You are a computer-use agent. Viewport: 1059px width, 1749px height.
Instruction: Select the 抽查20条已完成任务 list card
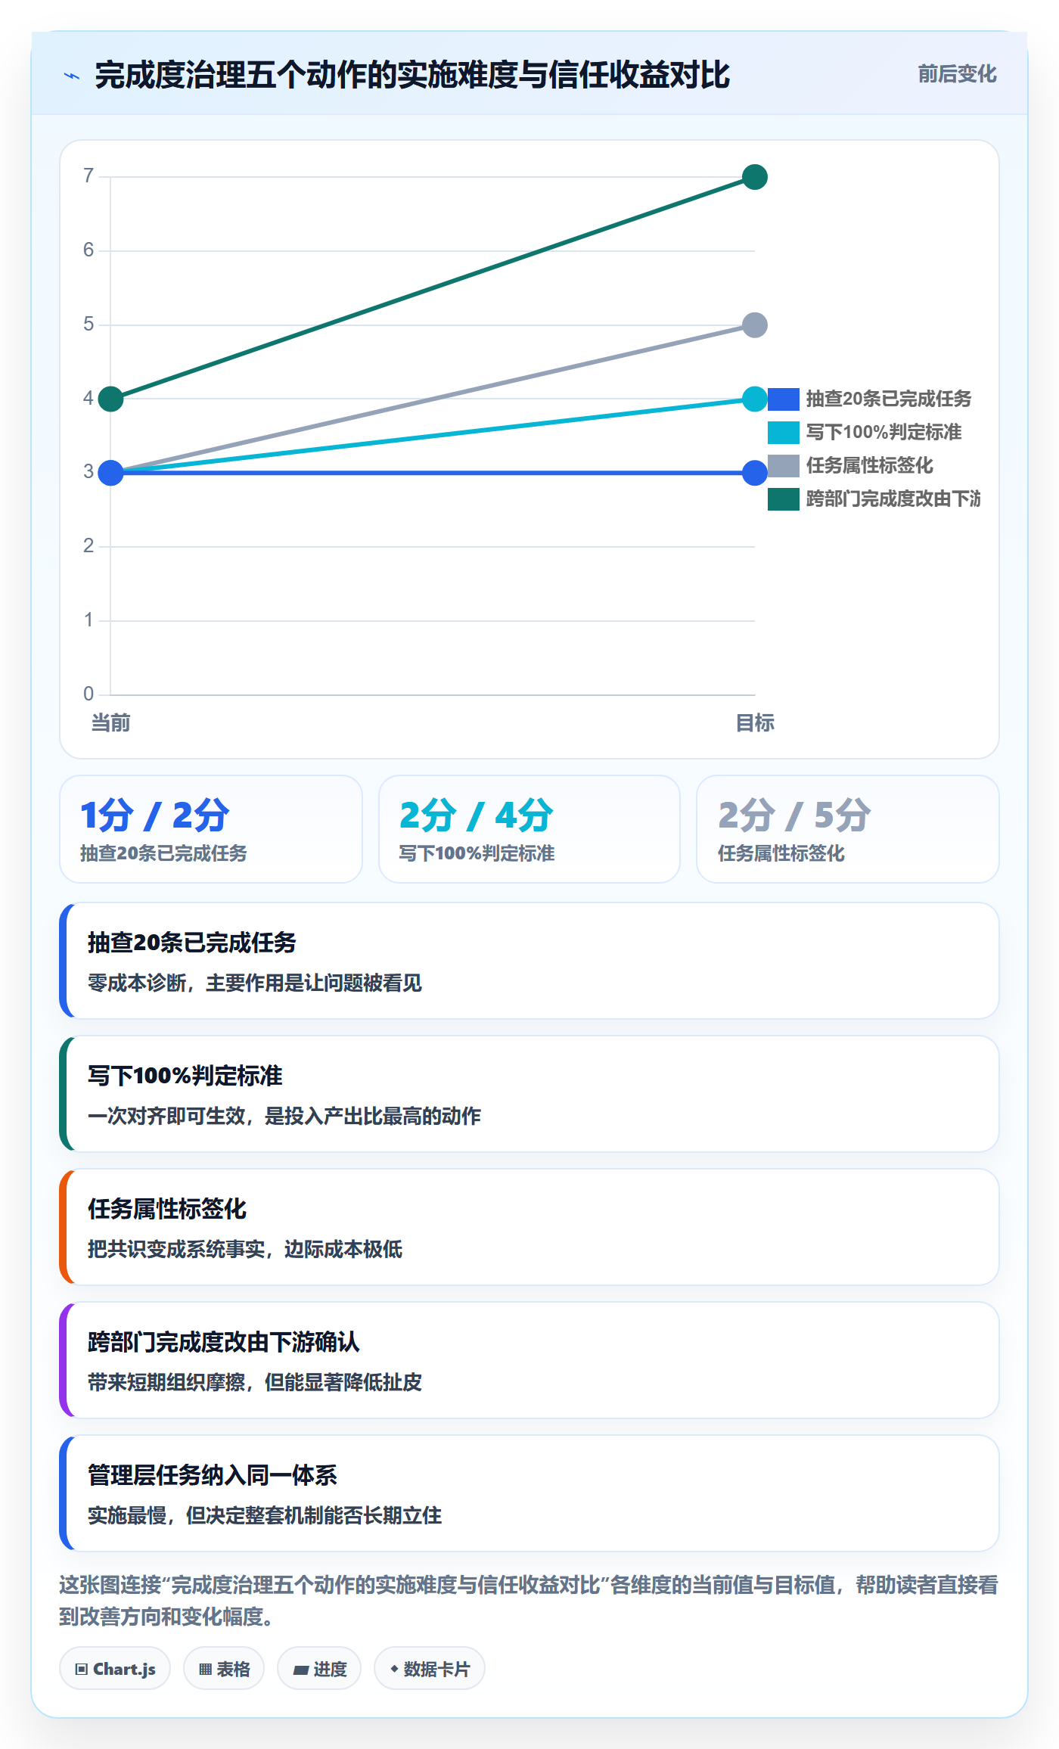(x=529, y=961)
